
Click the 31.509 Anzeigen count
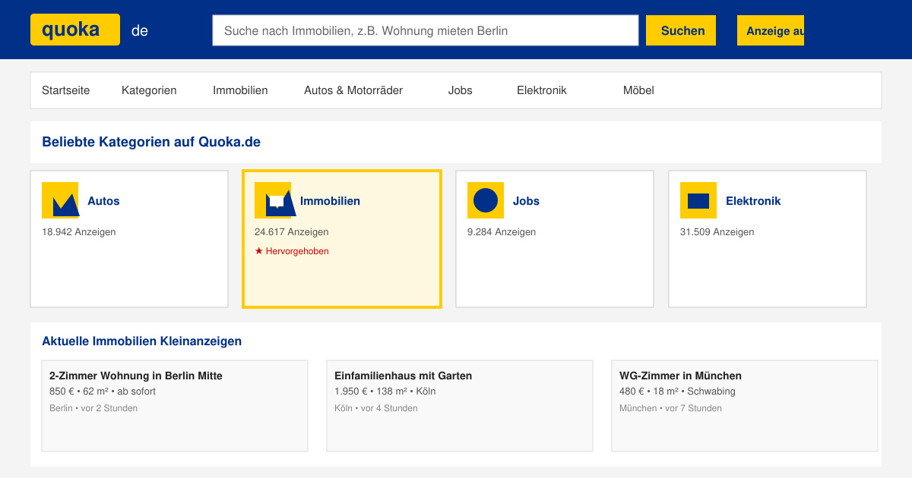(717, 232)
